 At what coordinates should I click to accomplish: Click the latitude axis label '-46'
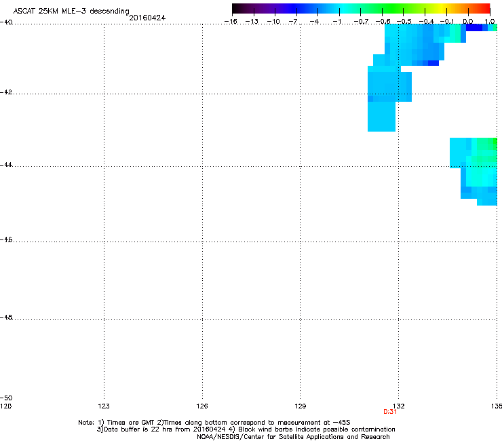[6, 240]
